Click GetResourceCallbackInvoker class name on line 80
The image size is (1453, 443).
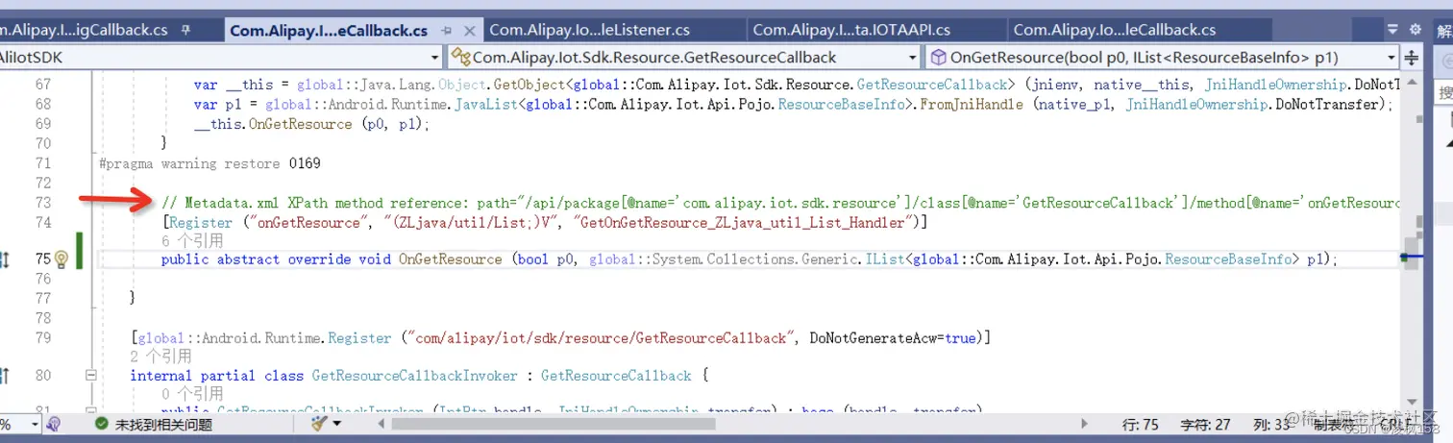click(414, 376)
